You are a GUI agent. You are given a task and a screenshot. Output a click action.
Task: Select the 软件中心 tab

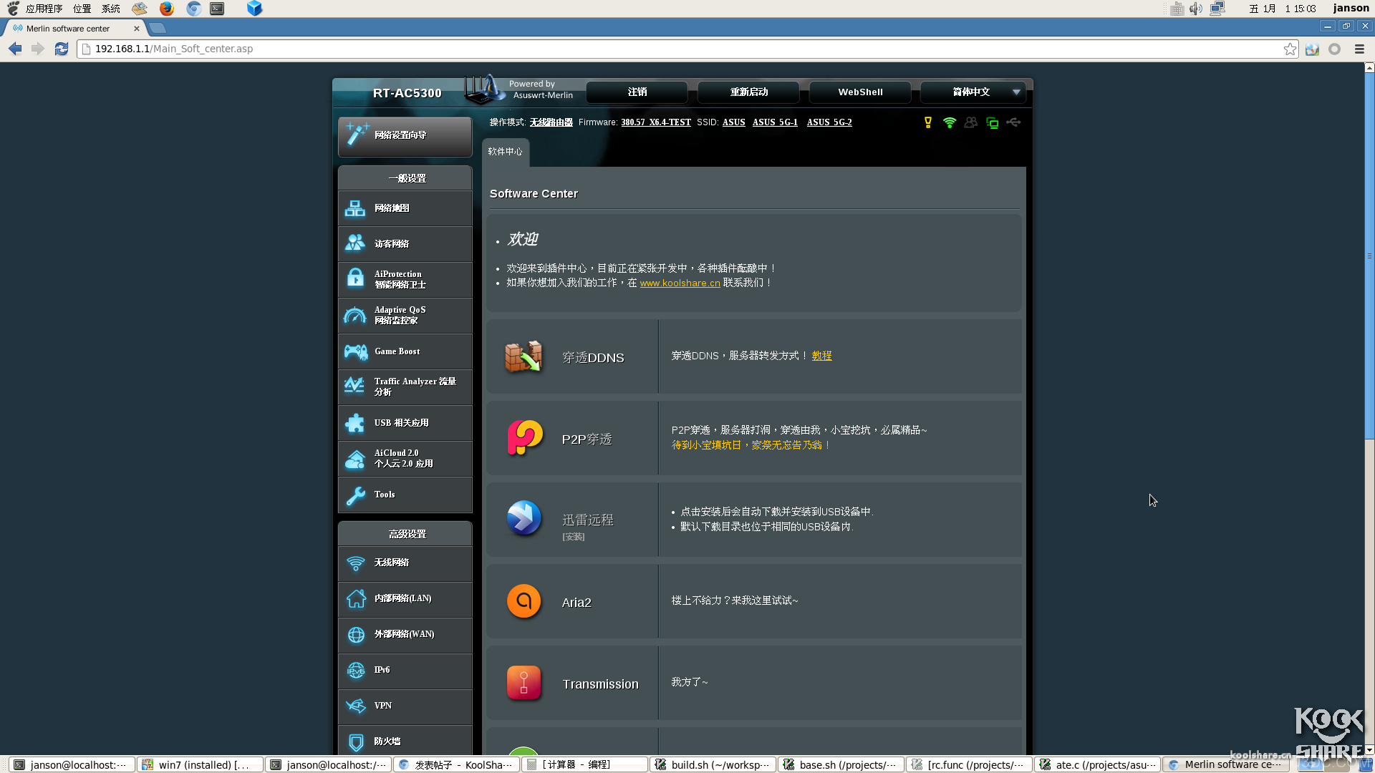tap(506, 152)
